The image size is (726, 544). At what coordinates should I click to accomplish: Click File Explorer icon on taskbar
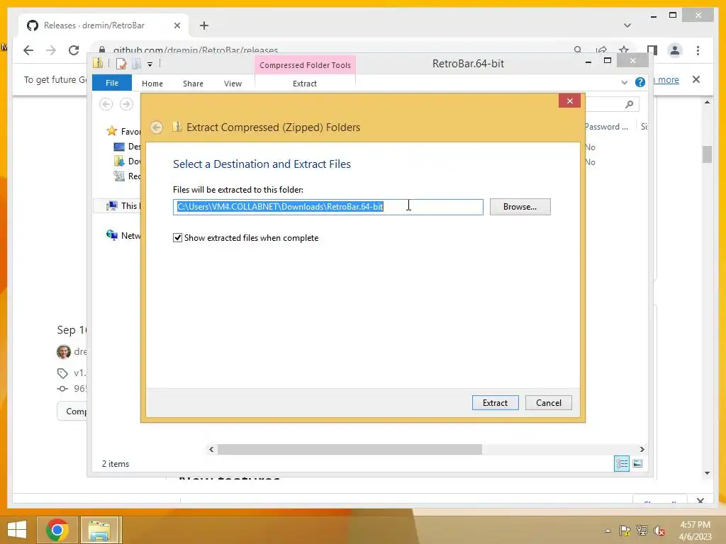click(x=100, y=530)
